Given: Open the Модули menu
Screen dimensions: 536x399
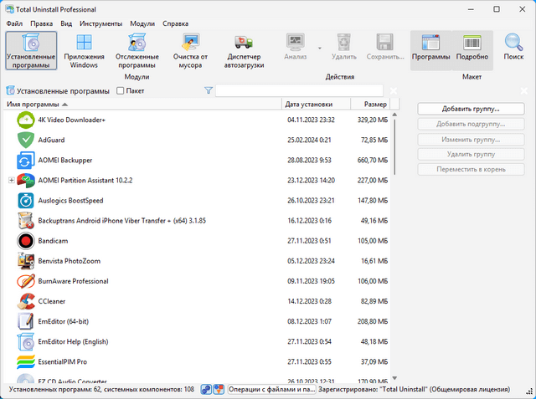Looking at the screenshot, I should (142, 24).
